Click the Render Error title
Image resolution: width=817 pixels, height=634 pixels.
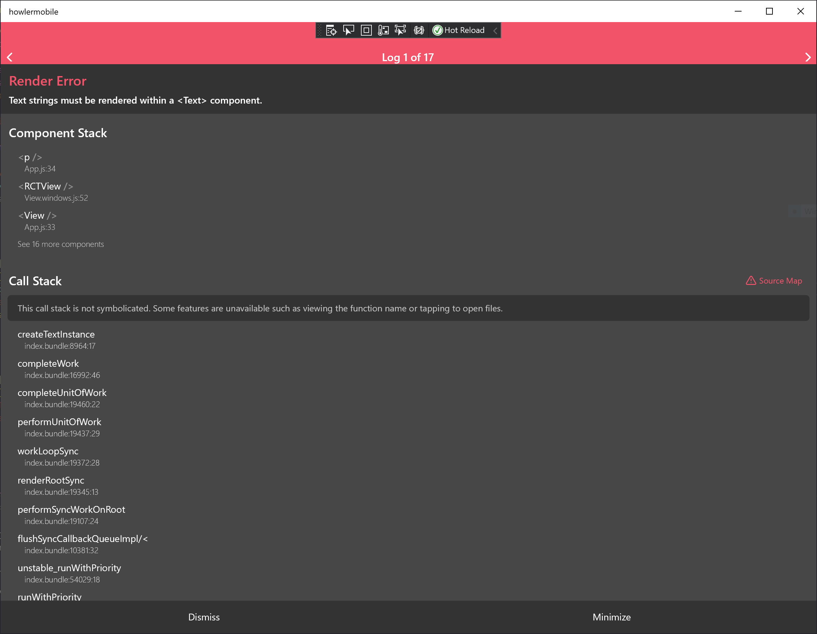point(48,81)
